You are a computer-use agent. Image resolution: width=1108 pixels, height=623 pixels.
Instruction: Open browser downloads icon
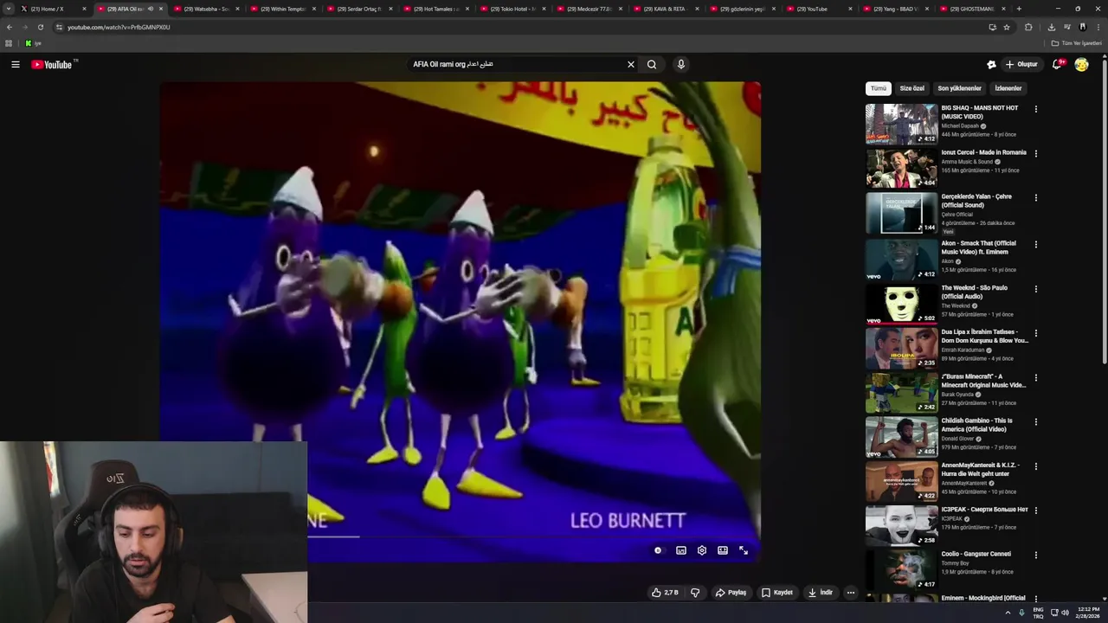click(1051, 27)
